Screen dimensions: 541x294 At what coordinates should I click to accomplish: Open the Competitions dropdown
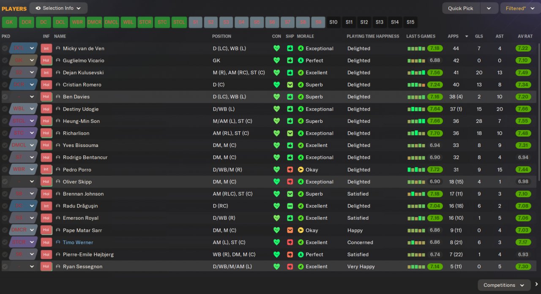tap(504, 285)
